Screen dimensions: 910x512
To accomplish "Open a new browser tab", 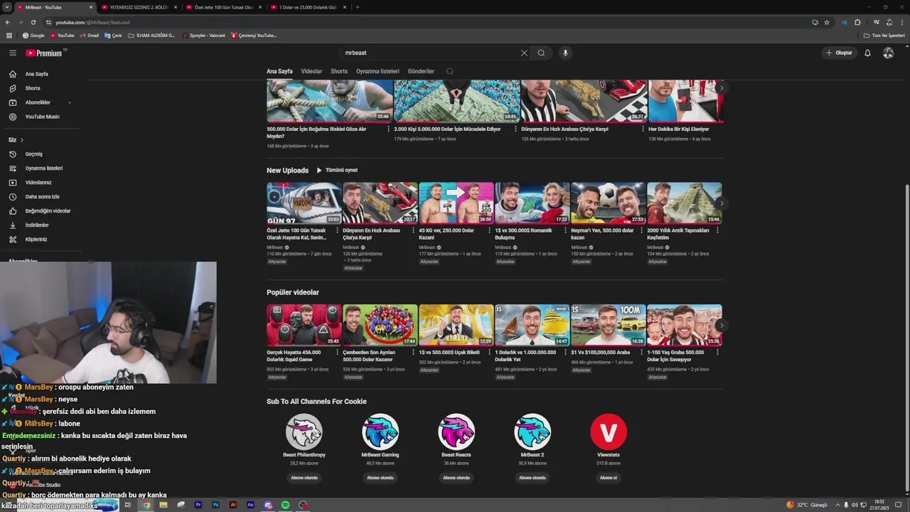I will [x=357, y=7].
